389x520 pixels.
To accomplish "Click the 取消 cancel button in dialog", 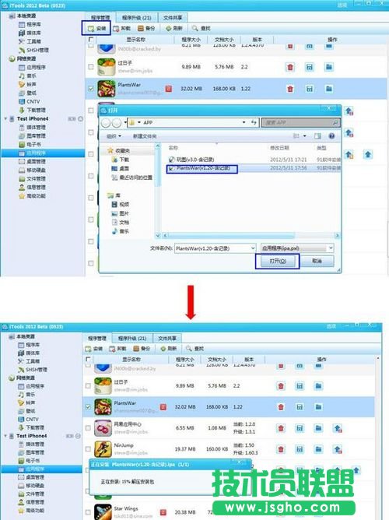I will coord(317,261).
